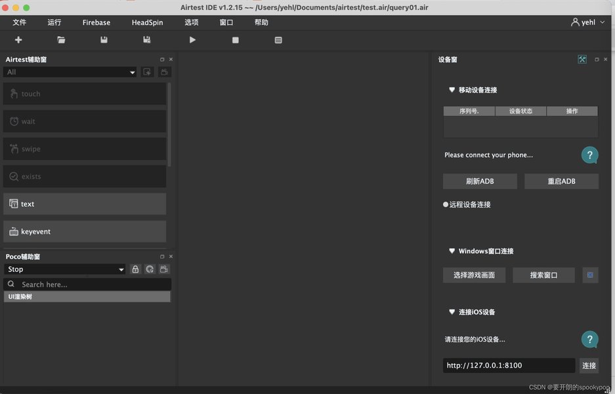Click the 操作 column header
This screenshot has width=615, height=394.
click(572, 111)
